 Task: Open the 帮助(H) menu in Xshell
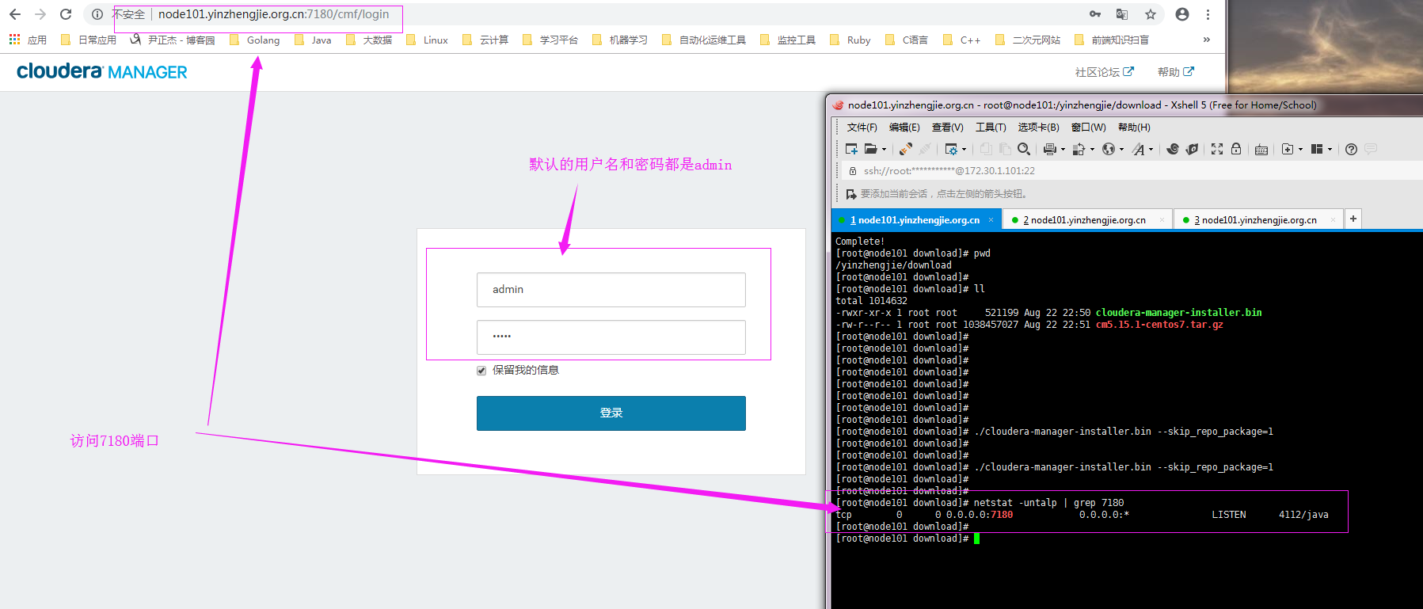[x=1134, y=128]
